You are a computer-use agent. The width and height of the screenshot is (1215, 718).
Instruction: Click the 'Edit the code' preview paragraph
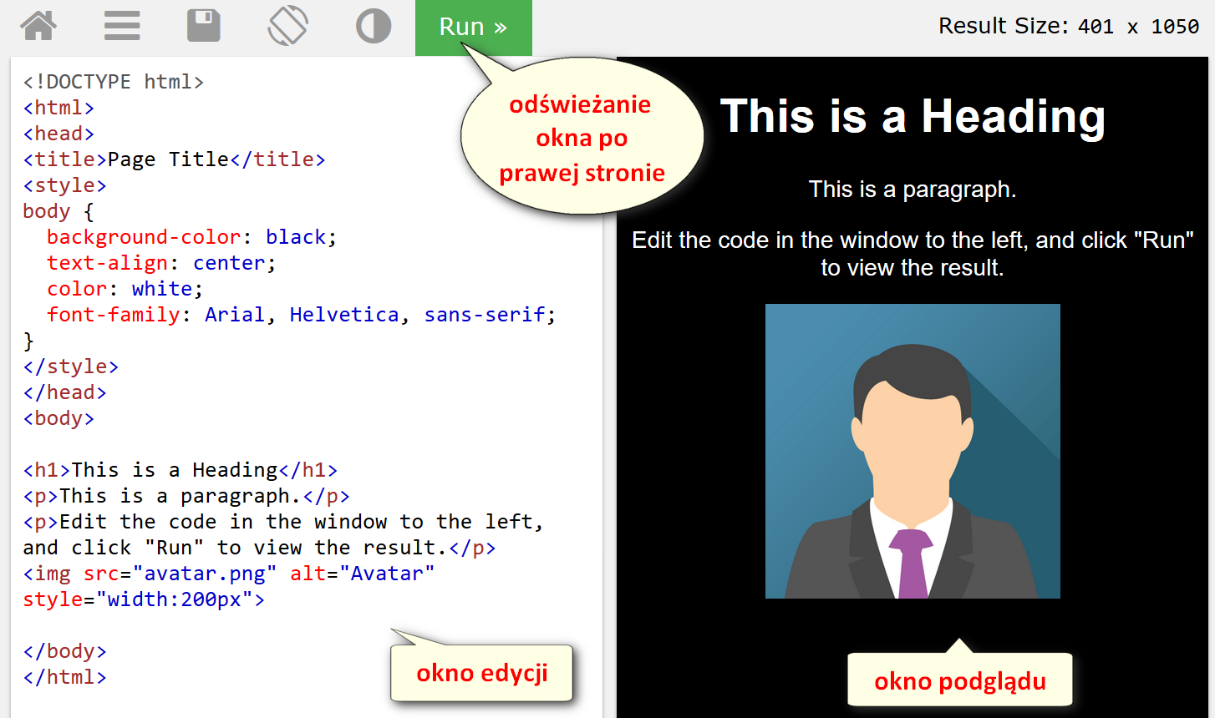(x=913, y=254)
